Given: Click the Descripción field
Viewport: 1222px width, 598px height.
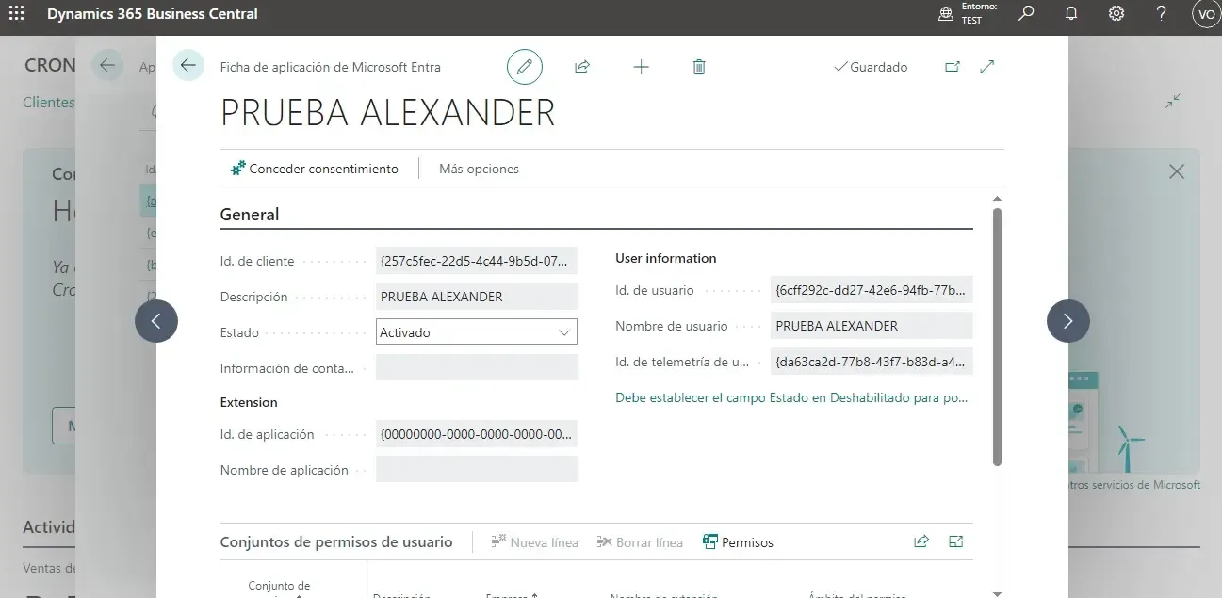Looking at the screenshot, I should pos(476,297).
